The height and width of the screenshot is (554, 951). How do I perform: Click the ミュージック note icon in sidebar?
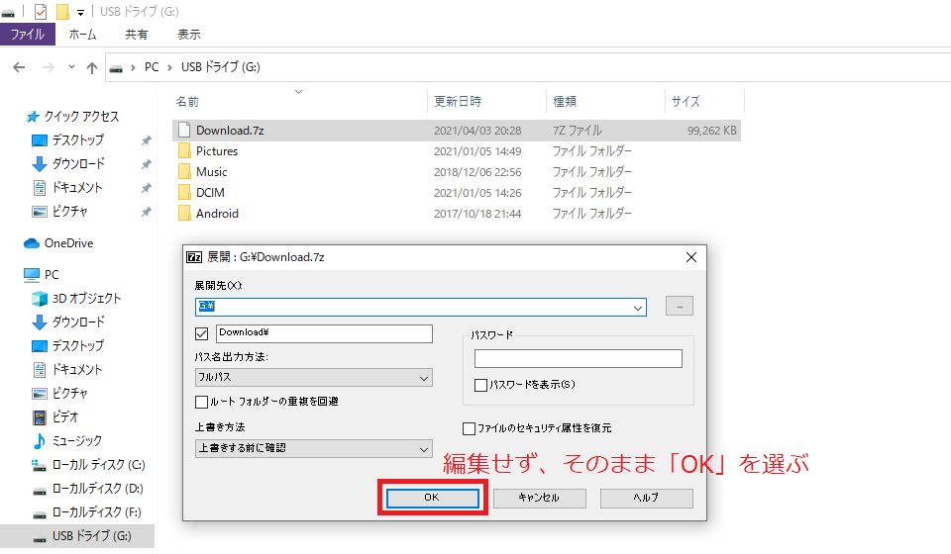pos(40,441)
